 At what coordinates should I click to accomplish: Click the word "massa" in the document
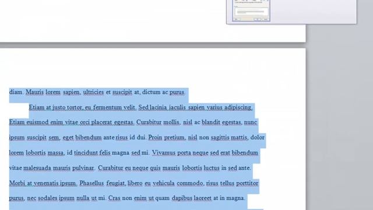[x=55, y=153]
